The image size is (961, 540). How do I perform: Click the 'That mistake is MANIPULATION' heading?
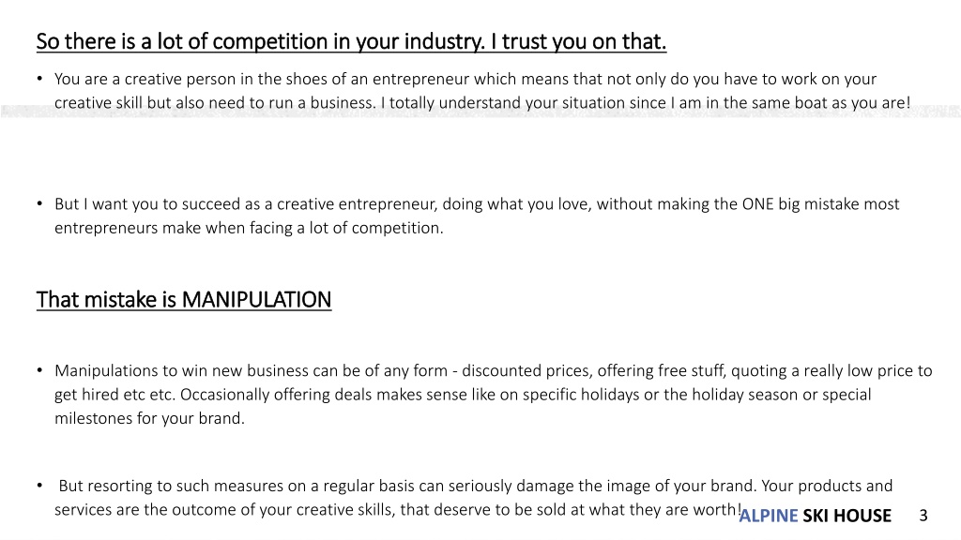[x=184, y=299]
